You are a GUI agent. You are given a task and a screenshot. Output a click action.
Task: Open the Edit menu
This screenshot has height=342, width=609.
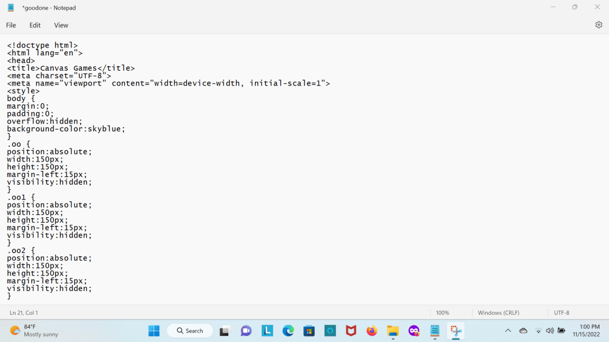tap(35, 26)
